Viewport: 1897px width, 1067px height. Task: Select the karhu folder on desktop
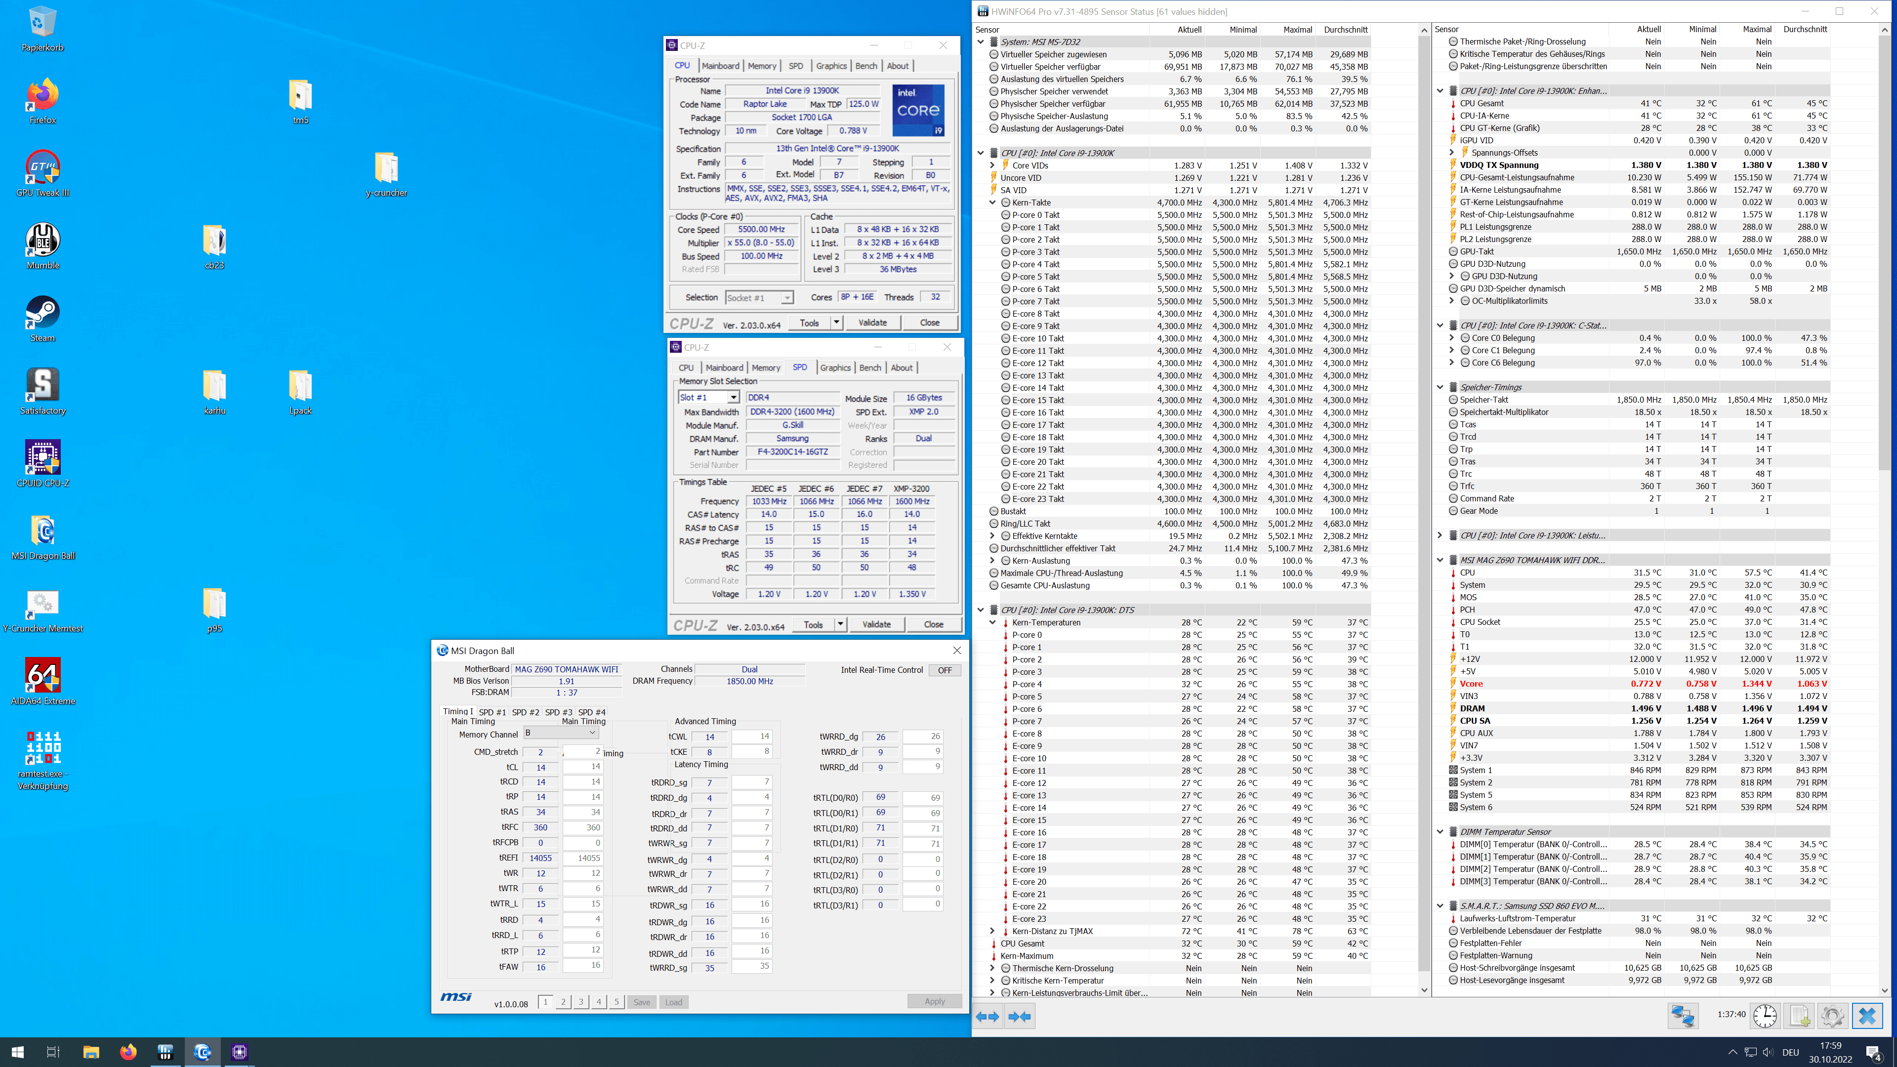[214, 392]
